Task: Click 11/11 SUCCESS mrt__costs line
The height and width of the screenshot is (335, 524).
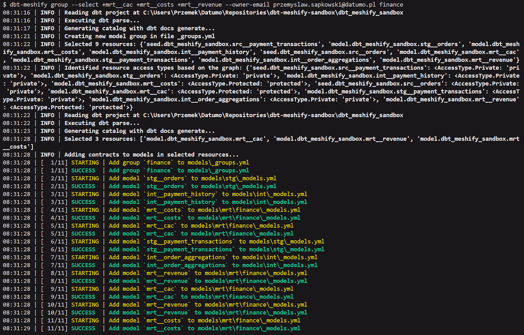Action: [152, 328]
